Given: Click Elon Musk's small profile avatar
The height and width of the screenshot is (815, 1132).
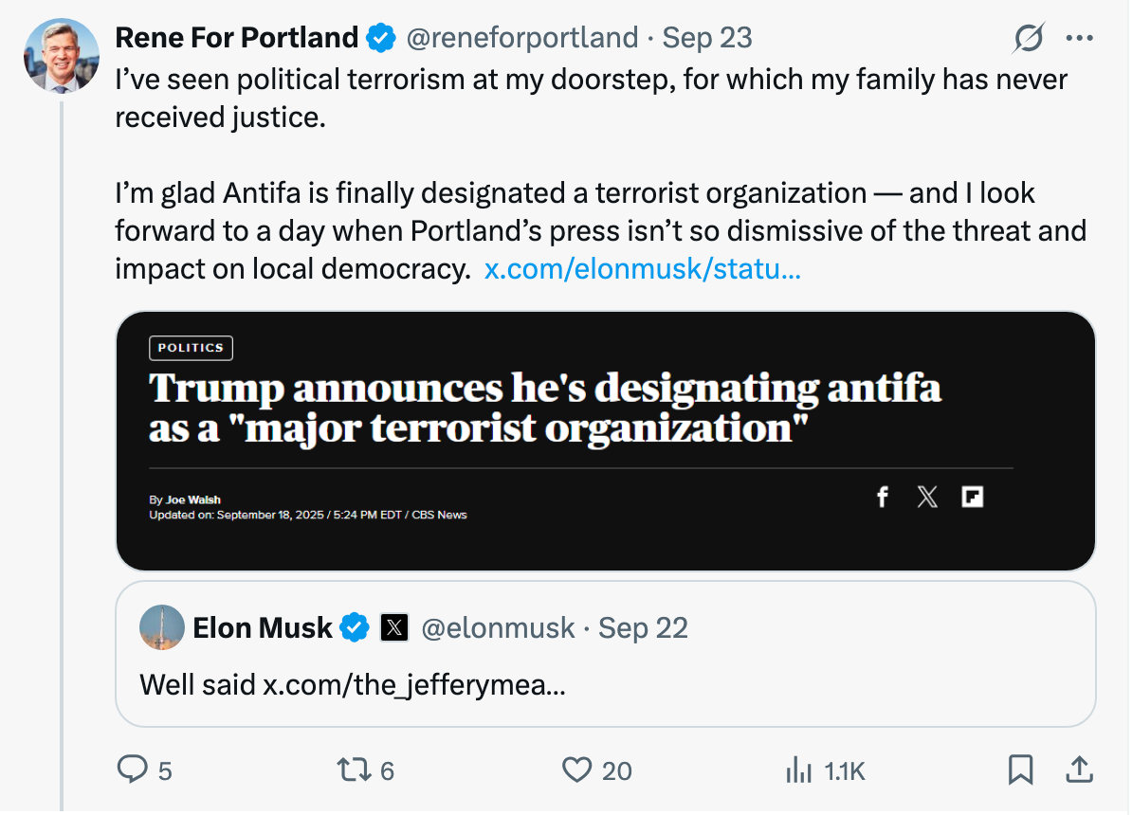Looking at the screenshot, I should click(162, 627).
